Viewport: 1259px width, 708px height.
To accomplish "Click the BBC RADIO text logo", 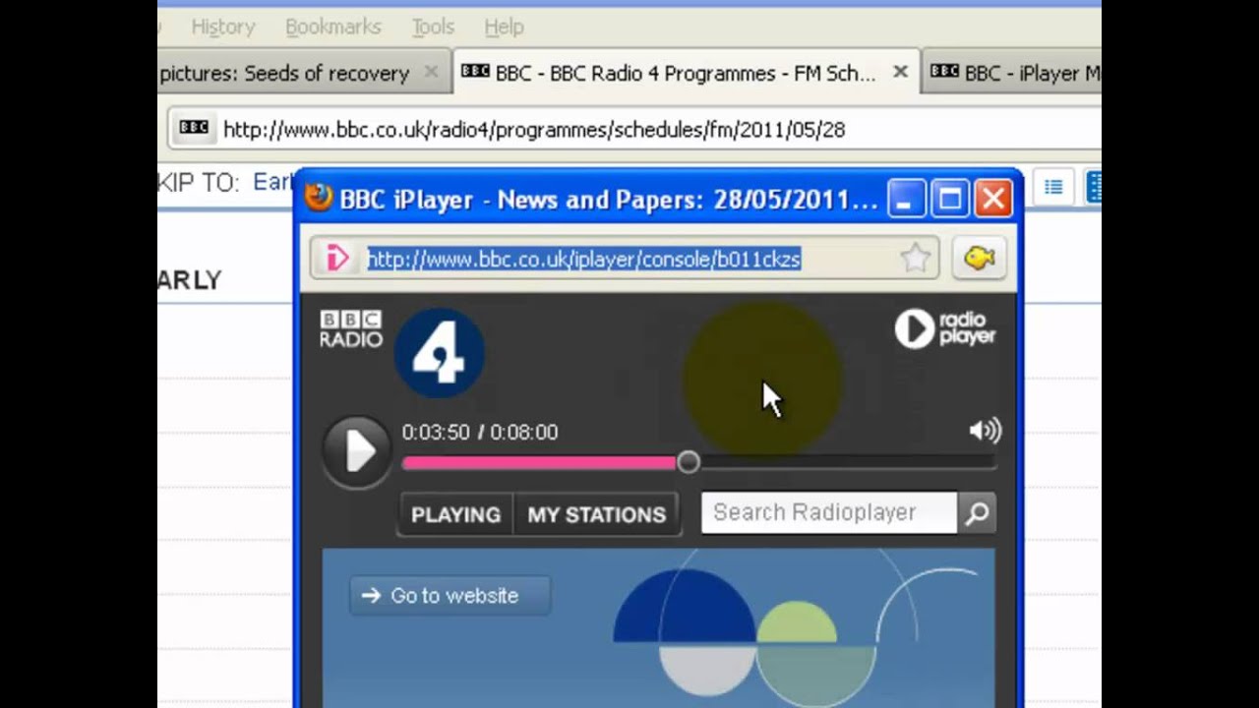I will click(351, 329).
